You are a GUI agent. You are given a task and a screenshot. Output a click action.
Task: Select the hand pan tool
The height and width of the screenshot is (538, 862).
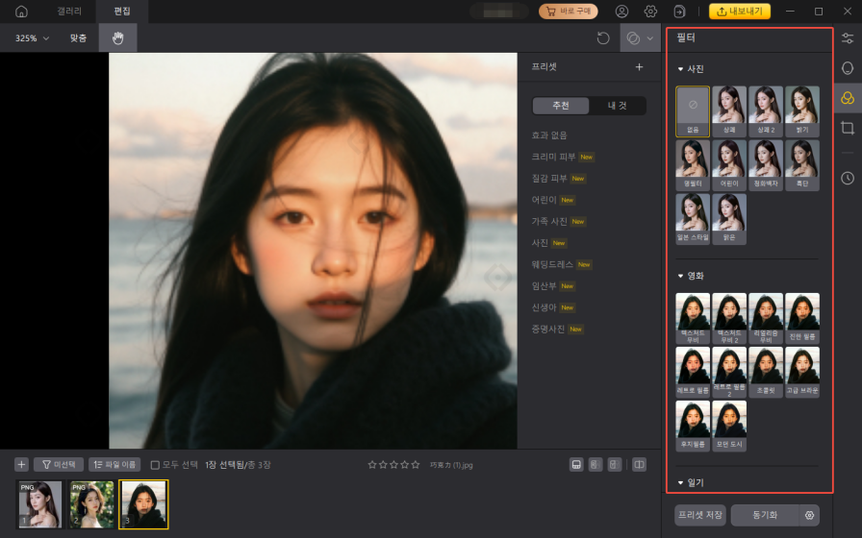pyautogui.click(x=118, y=38)
